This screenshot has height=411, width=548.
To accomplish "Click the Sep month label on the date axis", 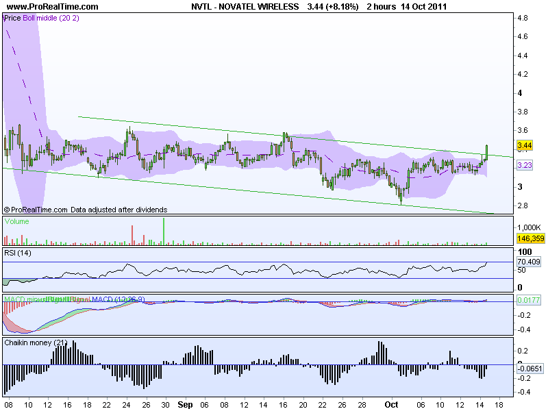I will click(x=185, y=405).
